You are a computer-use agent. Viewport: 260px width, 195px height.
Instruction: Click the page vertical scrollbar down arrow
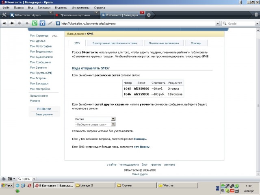(258, 174)
